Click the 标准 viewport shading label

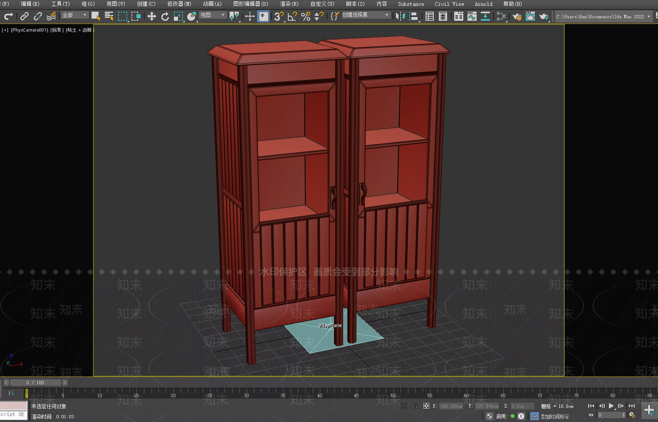(57, 30)
